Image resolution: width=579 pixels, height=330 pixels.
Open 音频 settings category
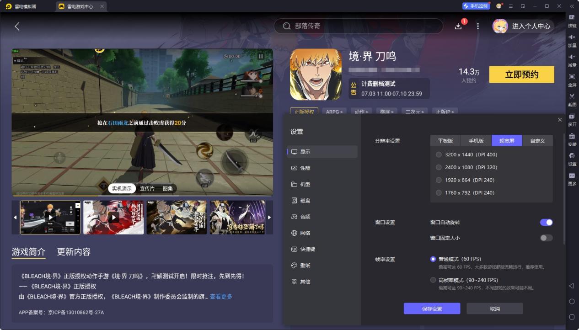[x=322, y=217]
